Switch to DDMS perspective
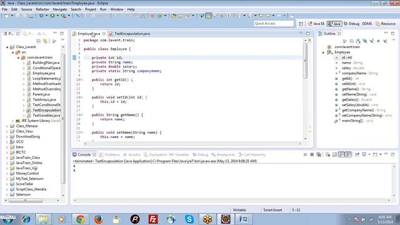 (367, 24)
